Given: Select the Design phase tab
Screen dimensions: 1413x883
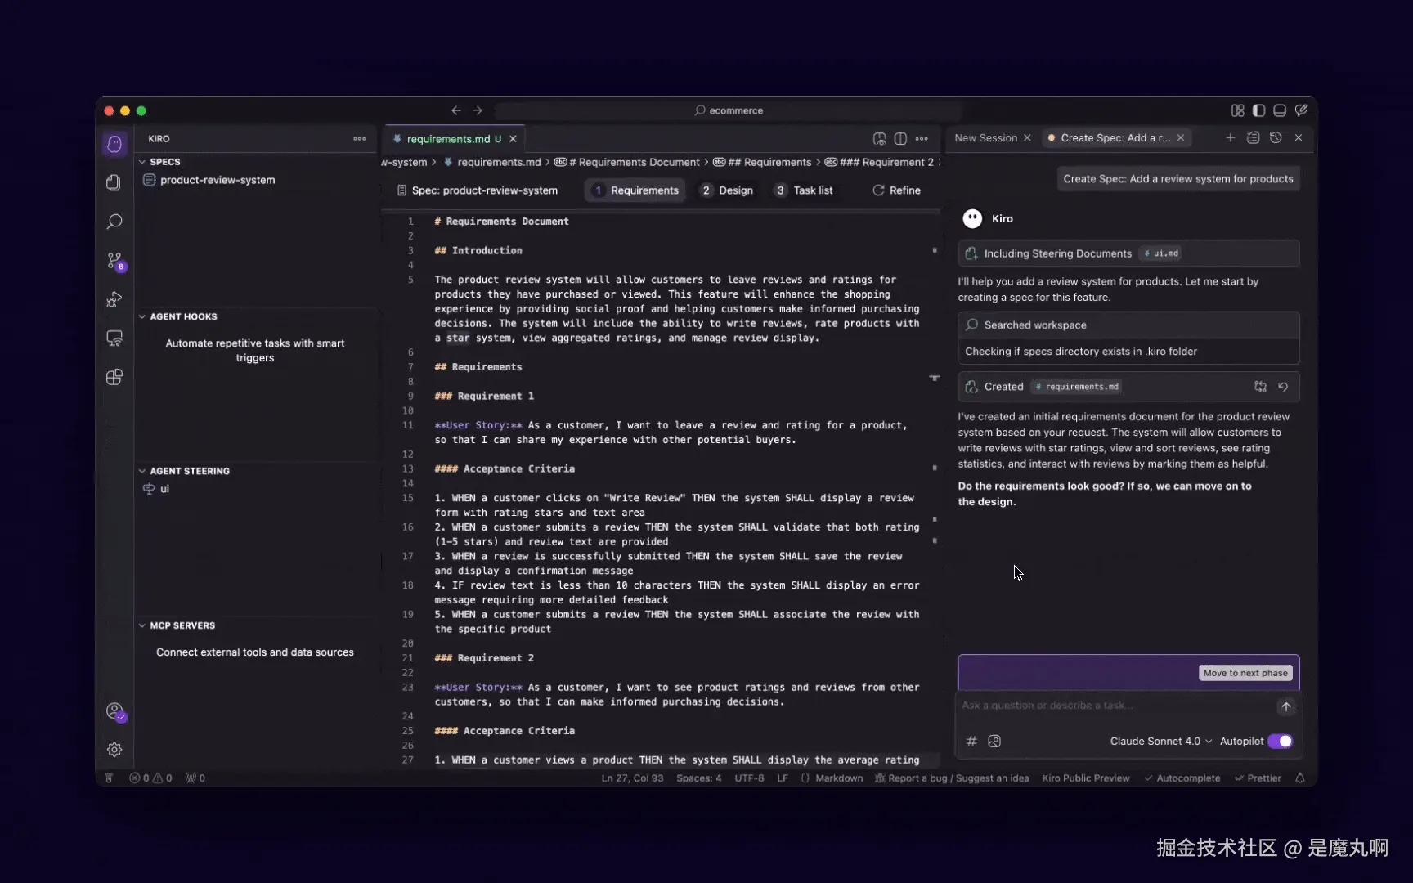Looking at the screenshot, I should [x=727, y=190].
